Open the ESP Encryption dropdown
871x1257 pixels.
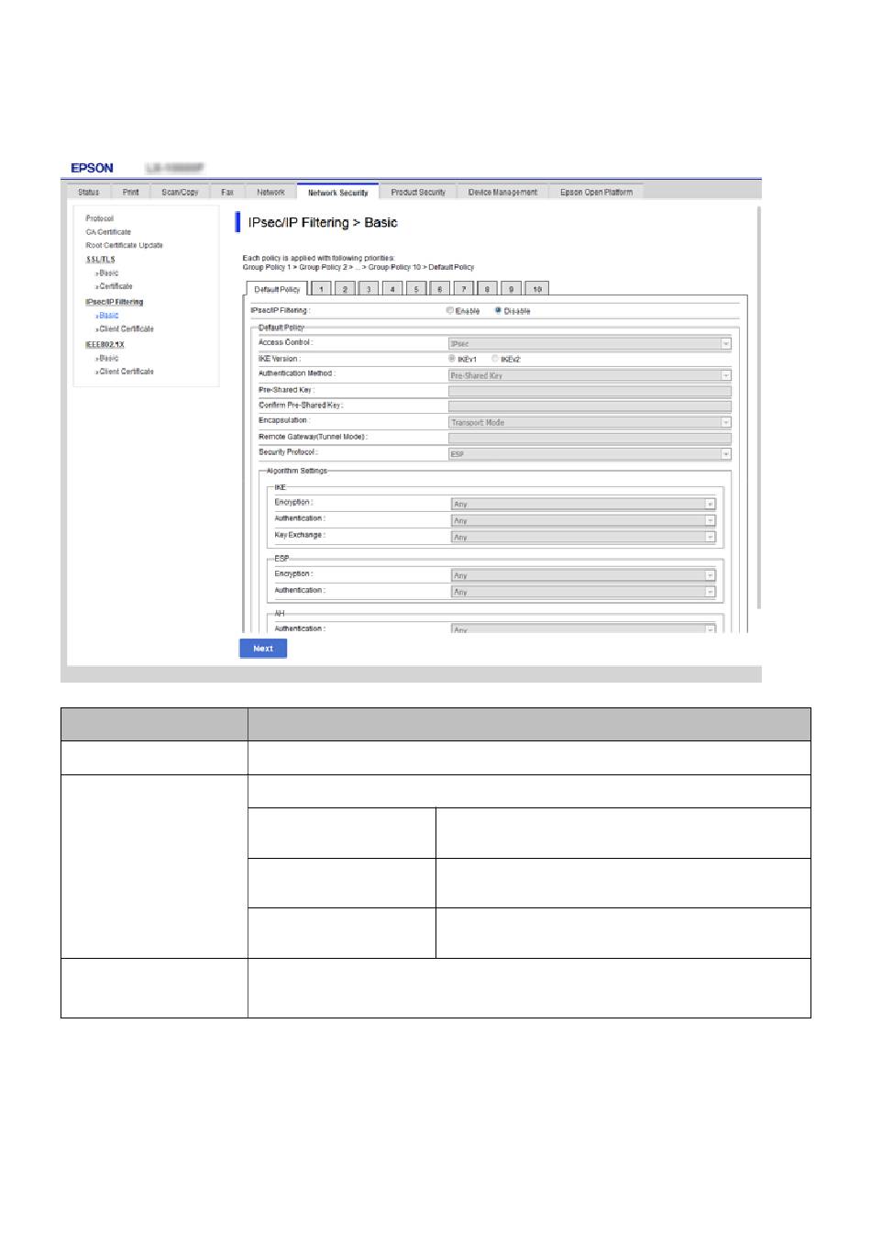(x=583, y=575)
